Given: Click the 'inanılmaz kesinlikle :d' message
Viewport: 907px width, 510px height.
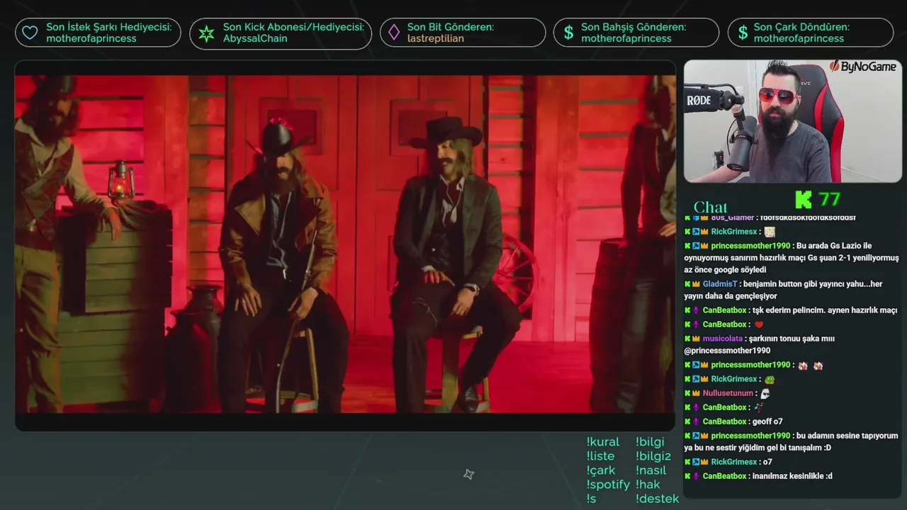Looking at the screenshot, I should tap(792, 476).
